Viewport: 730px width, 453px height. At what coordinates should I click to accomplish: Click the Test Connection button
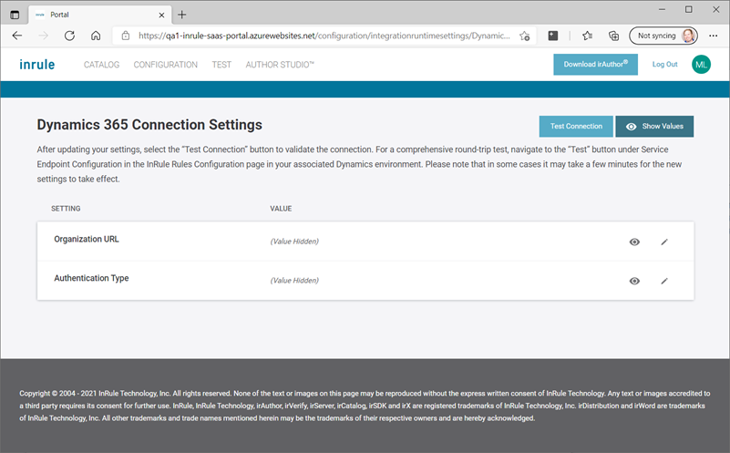click(x=575, y=127)
